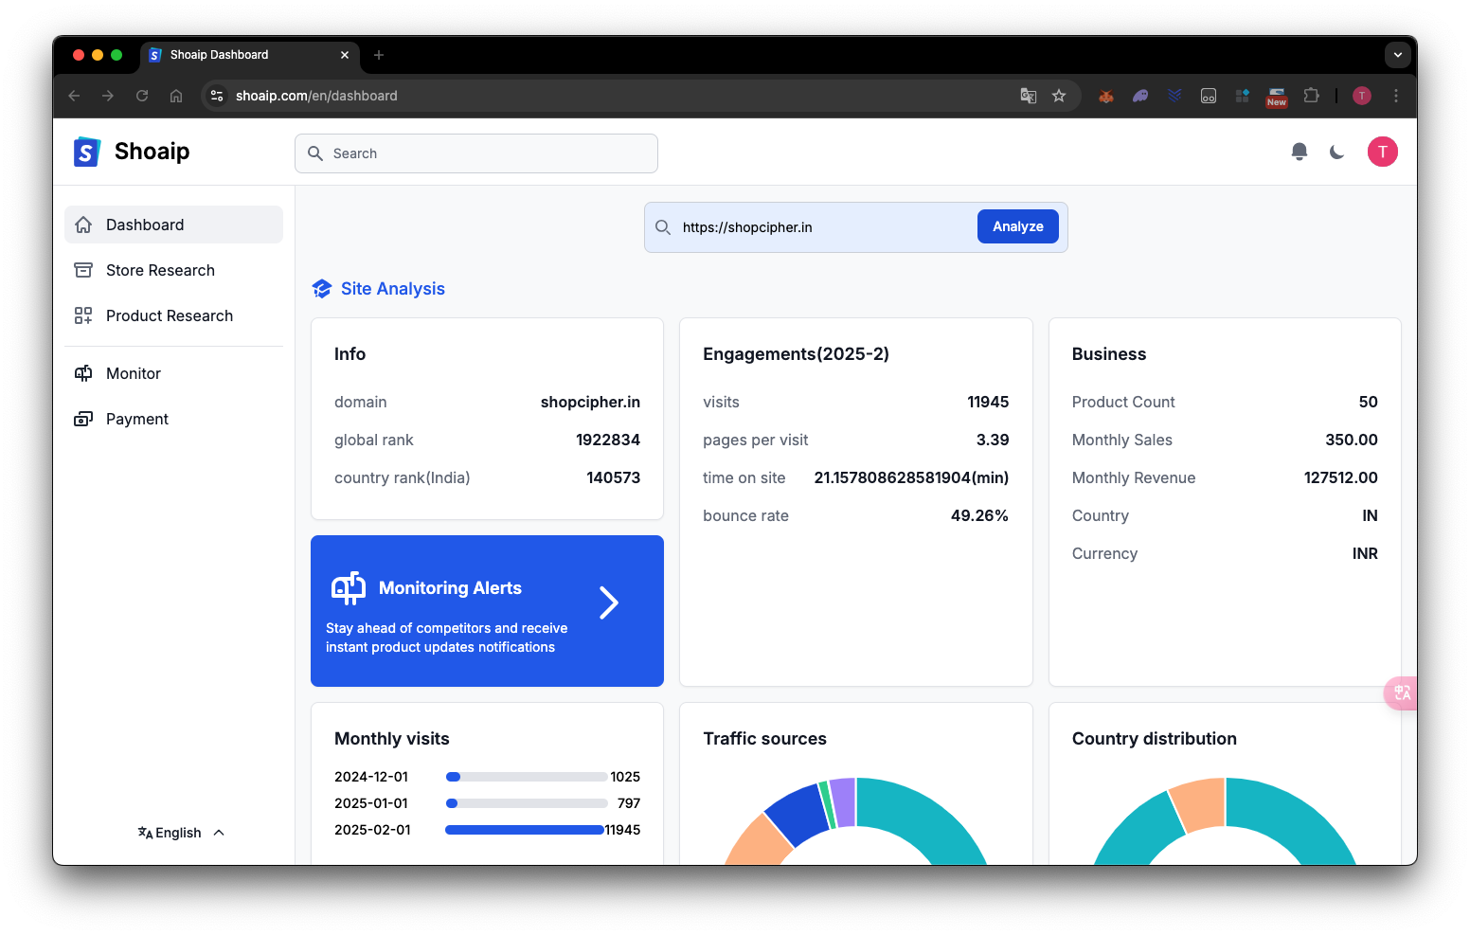
Task: Click the Shoaip logo icon
Action: 87,152
